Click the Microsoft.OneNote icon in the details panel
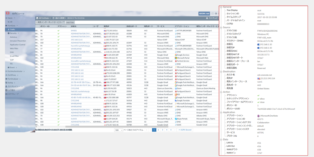The width and height of the screenshot is (314, 157). 259,116
